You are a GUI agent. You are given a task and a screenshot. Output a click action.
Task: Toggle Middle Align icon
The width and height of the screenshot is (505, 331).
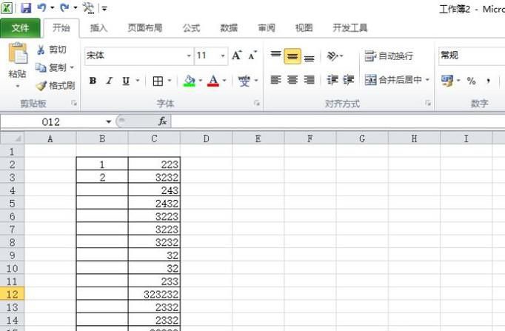292,56
